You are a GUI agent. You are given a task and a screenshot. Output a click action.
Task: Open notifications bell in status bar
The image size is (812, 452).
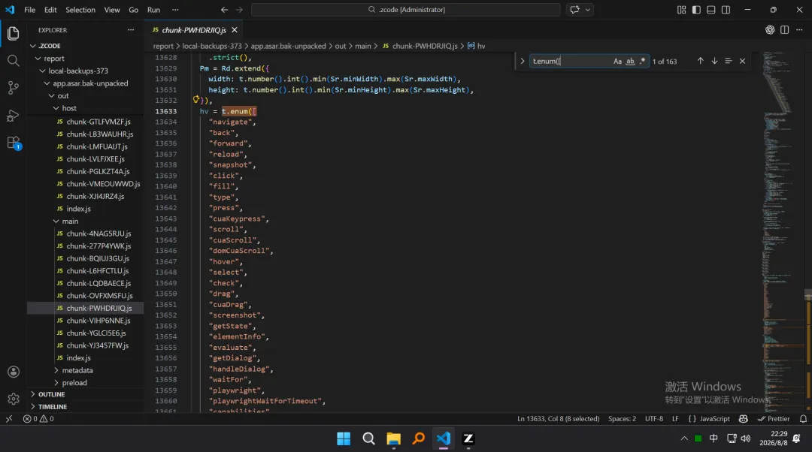click(x=803, y=419)
